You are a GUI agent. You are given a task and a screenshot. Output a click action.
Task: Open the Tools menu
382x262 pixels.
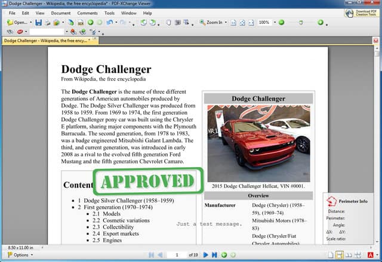[109, 13]
